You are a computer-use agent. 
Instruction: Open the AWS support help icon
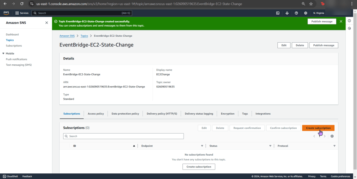(296, 13)
